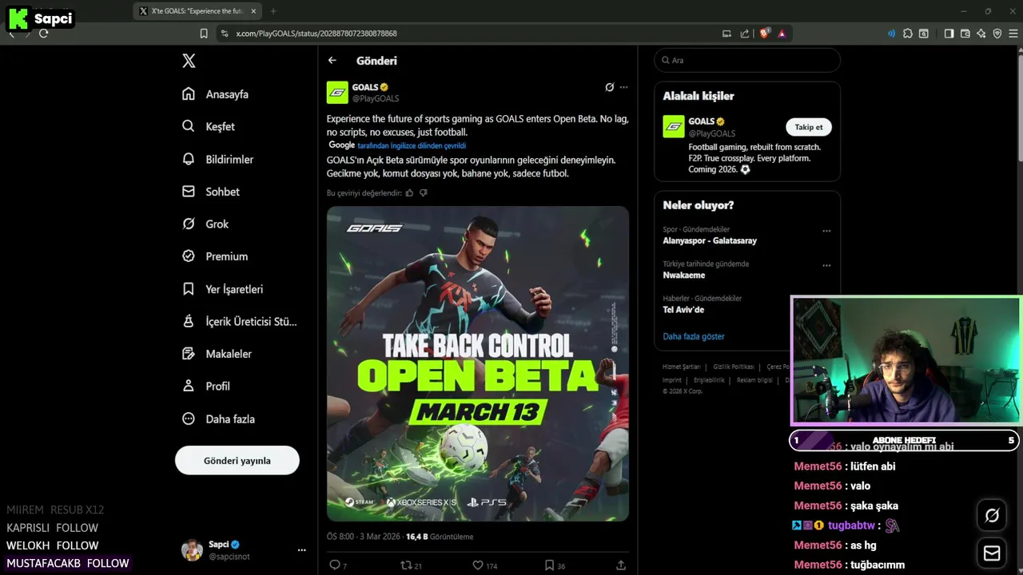The image size is (1023, 575).
Task: Open options for Nwakaeme trend
Action: click(x=826, y=265)
